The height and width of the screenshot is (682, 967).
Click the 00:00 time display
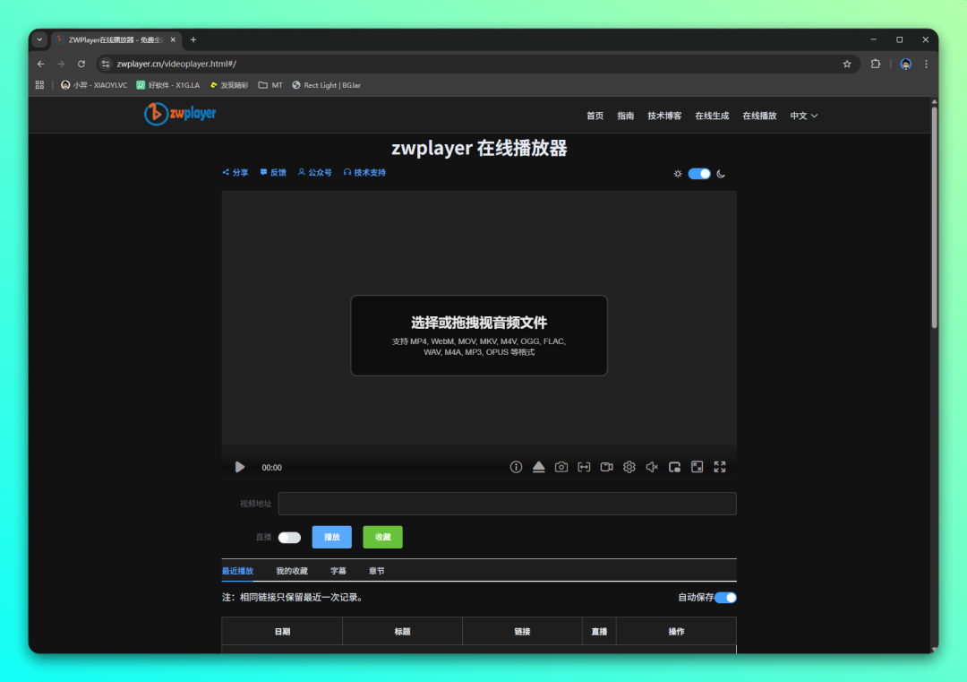tap(271, 468)
